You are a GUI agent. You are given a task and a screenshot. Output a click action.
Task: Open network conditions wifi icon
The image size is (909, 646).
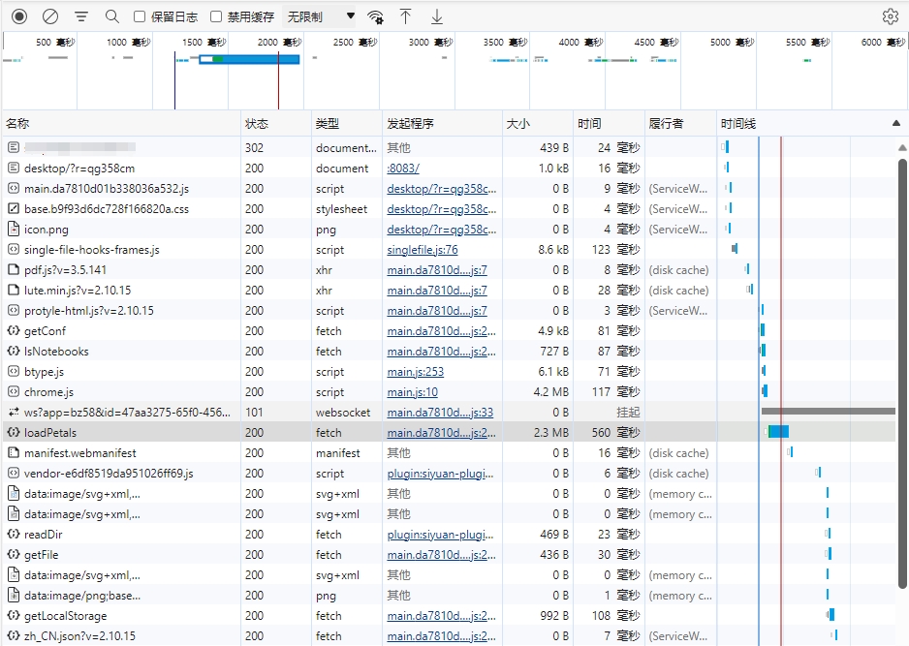coord(376,16)
